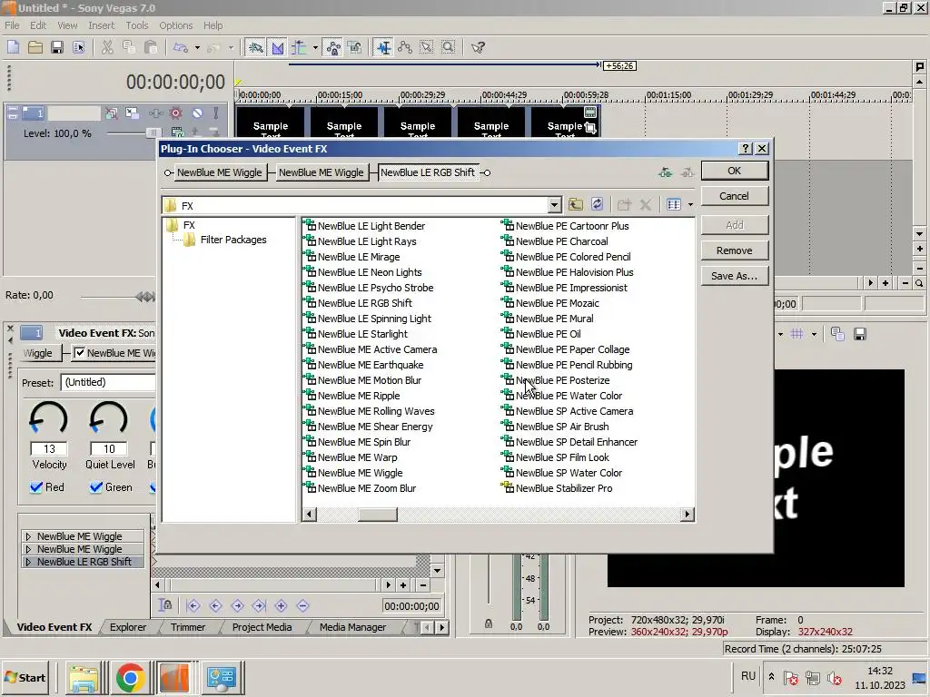Click Cancel in Plug-In Chooser

point(734,196)
